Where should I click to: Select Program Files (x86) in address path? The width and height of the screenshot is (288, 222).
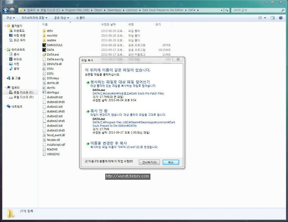(77, 10)
